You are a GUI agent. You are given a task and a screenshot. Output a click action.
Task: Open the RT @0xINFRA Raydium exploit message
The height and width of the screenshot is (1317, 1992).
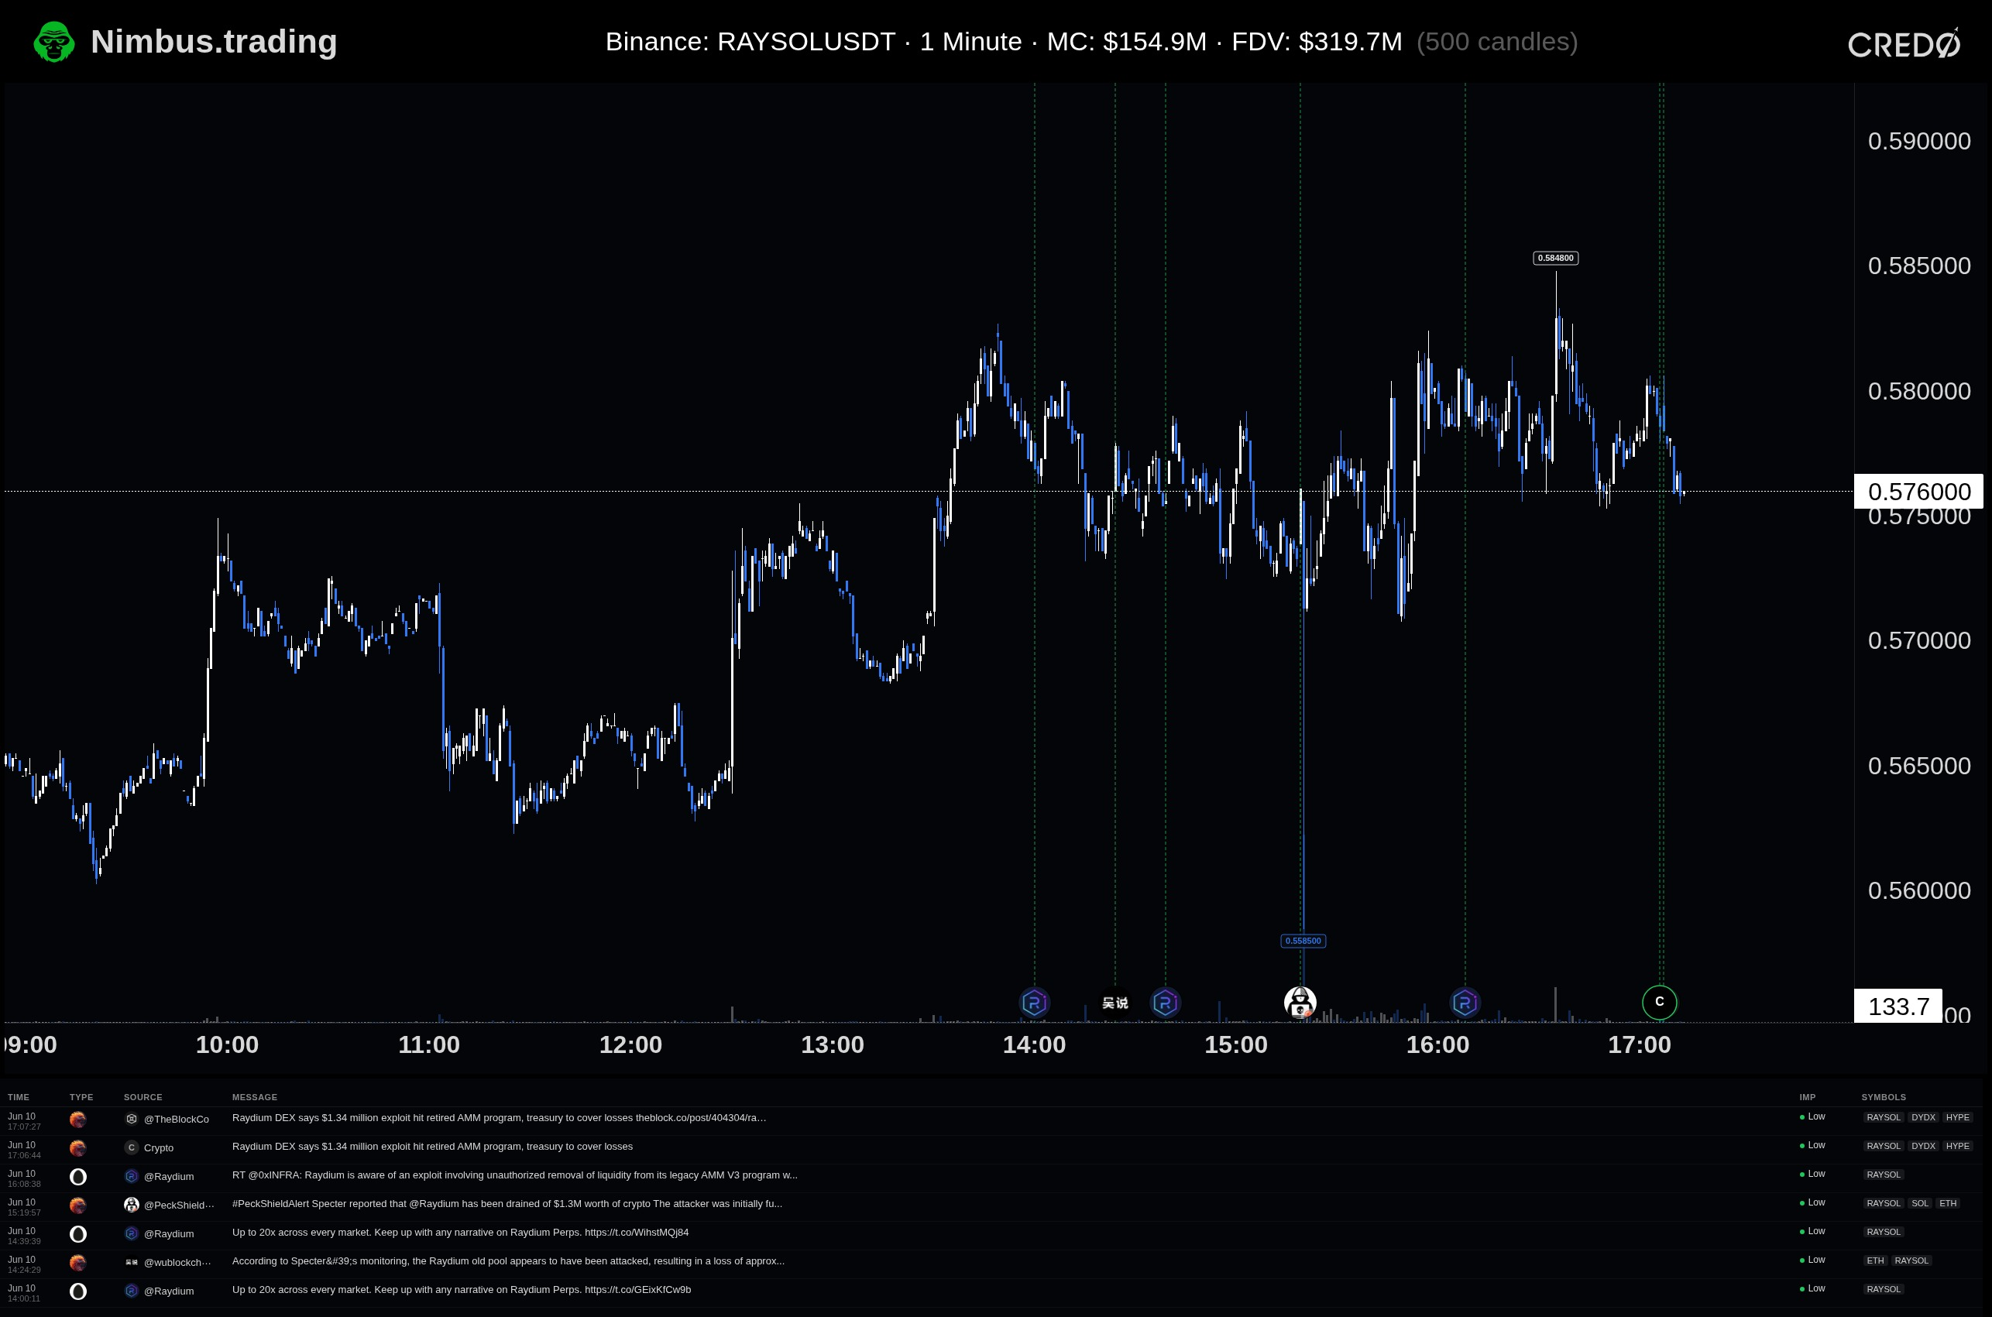(x=515, y=1175)
